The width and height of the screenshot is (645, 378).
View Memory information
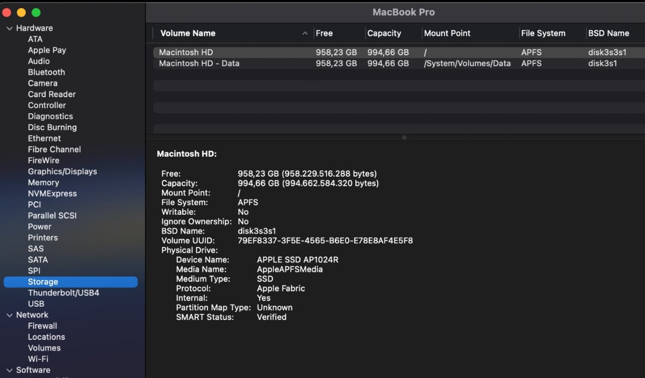[44, 183]
